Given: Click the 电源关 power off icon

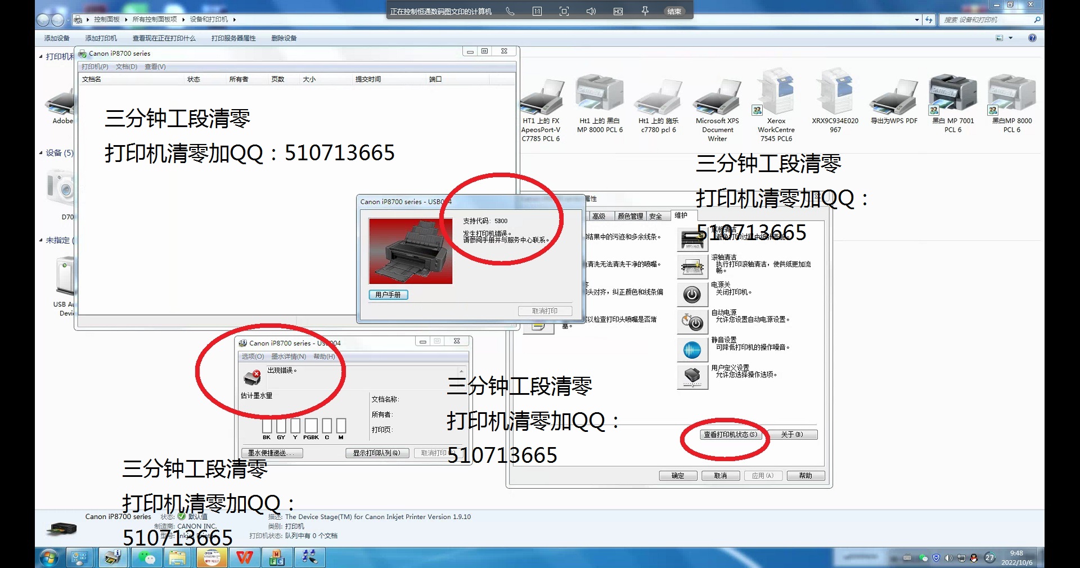Looking at the screenshot, I should [x=692, y=294].
